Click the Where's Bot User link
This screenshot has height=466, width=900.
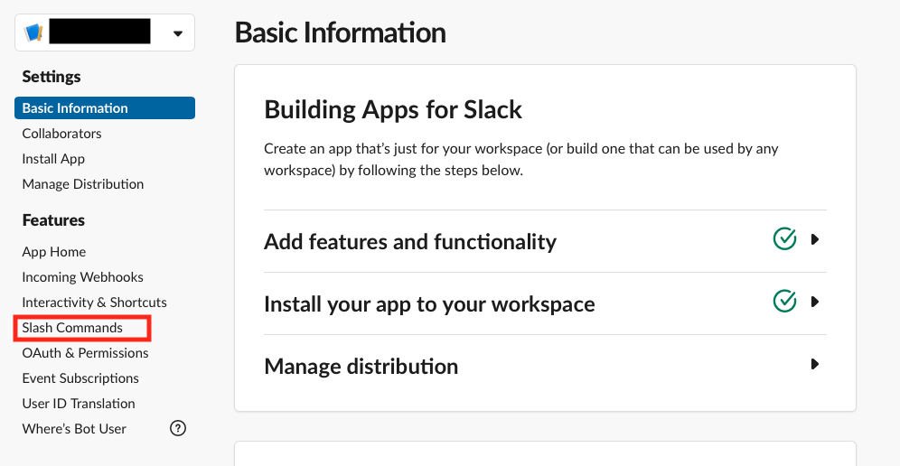click(x=74, y=429)
